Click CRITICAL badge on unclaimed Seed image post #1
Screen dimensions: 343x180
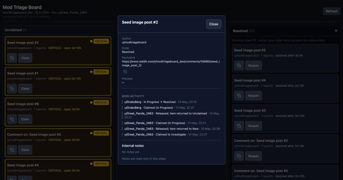click(x=101, y=72)
